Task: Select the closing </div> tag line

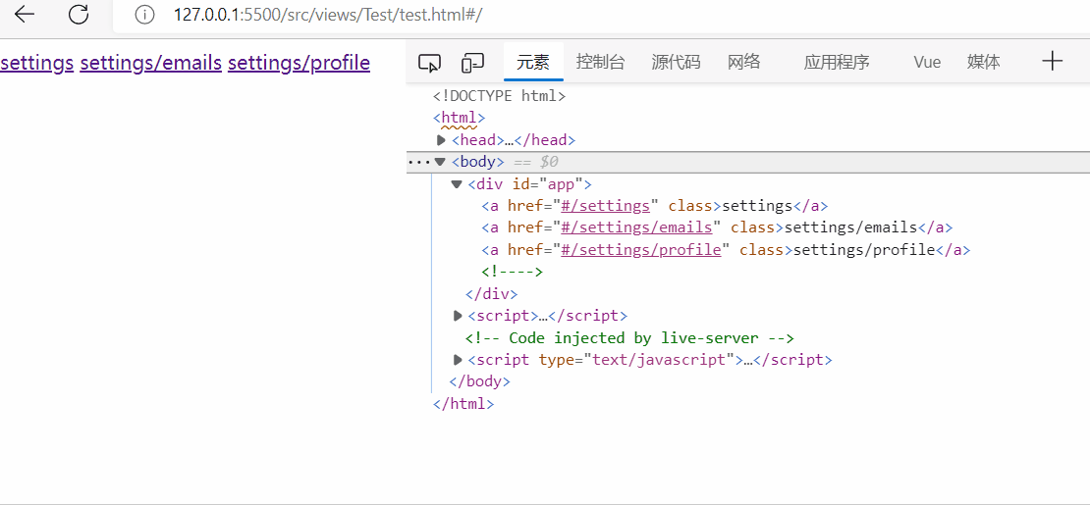Action: tap(491, 294)
